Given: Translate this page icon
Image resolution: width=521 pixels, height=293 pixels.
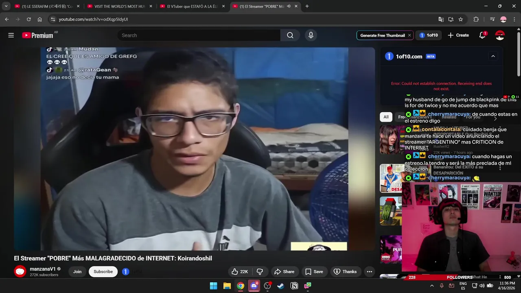Looking at the screenshot, I should pos(441,19).
